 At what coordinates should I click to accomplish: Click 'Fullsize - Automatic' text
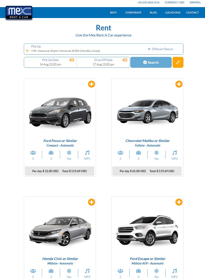click(148, 145)
